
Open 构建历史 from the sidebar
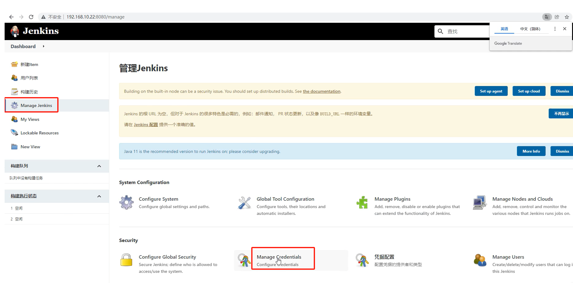[29, 92]
